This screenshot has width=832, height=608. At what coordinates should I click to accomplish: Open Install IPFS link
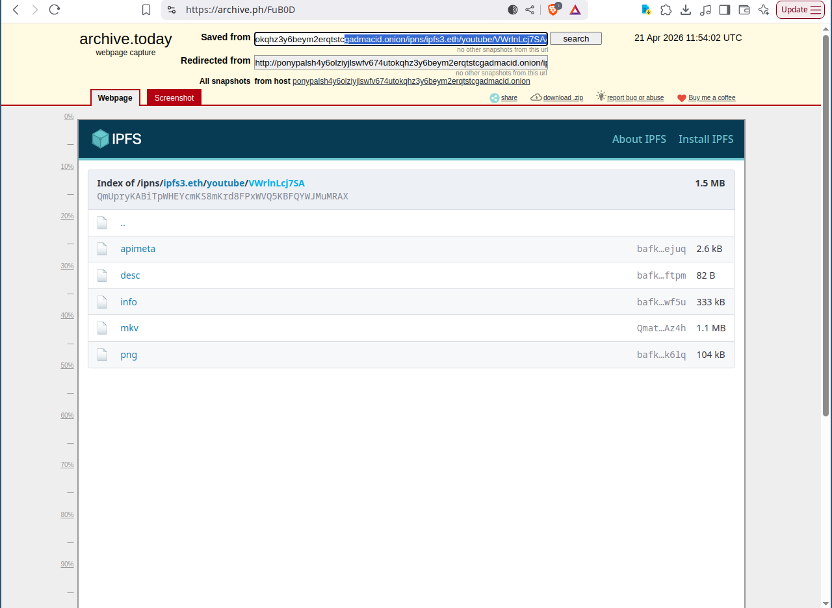pyautogui.click(x=706, y=139)
